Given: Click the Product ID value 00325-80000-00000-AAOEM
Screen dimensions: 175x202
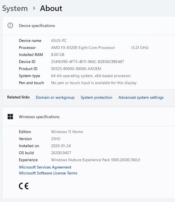Looking at the screenshot, I should pyautogui.click(x=76, y=69).
